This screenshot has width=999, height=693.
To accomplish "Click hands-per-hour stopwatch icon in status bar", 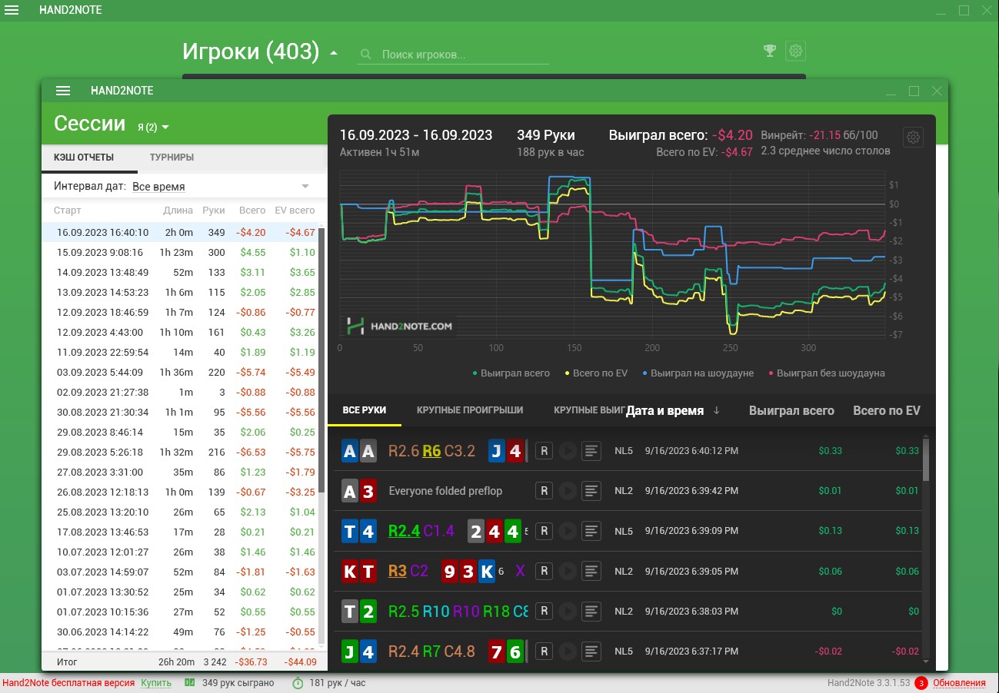I will click(298, 682).
